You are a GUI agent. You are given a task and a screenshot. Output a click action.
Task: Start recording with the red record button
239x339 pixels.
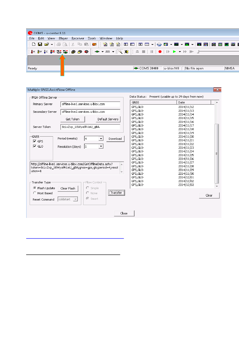pyautogui.click(x=160, y=52)
